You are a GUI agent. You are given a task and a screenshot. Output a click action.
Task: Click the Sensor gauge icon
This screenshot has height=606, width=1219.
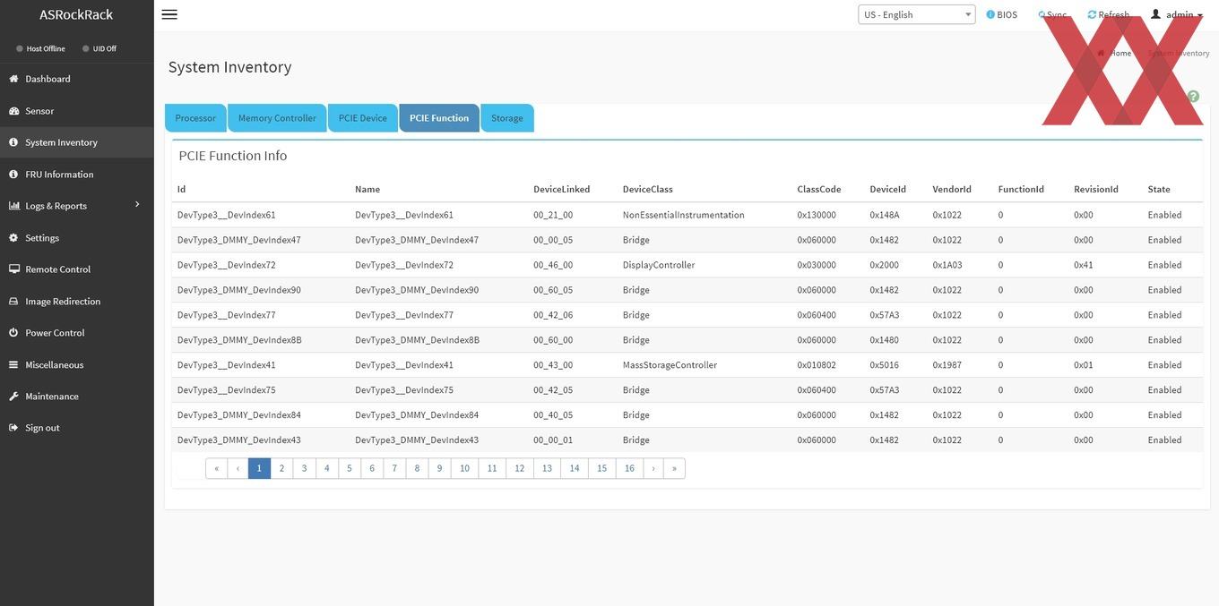click(14, 111)
